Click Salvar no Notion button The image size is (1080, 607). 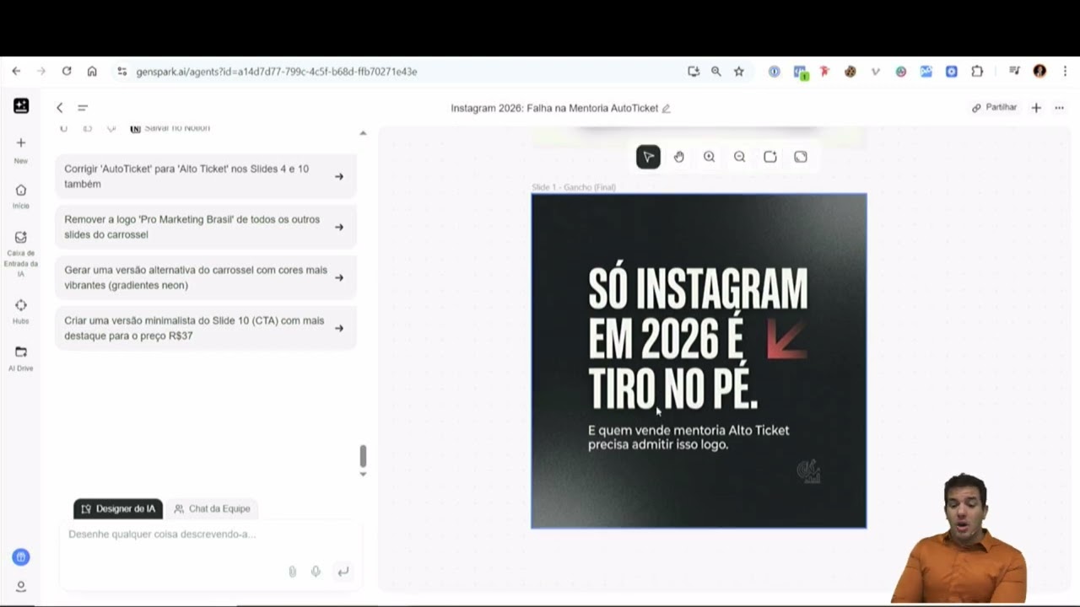click(x=170, y=128)
